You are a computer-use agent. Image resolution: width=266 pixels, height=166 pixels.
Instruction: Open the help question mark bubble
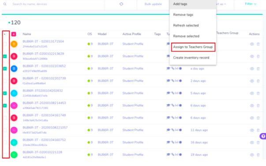(263, 136)
